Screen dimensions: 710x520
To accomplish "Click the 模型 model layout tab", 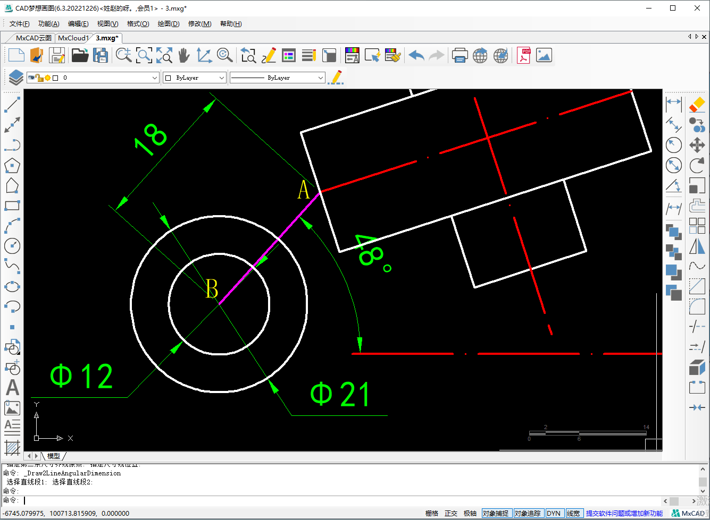I will [x=54, y=456].
